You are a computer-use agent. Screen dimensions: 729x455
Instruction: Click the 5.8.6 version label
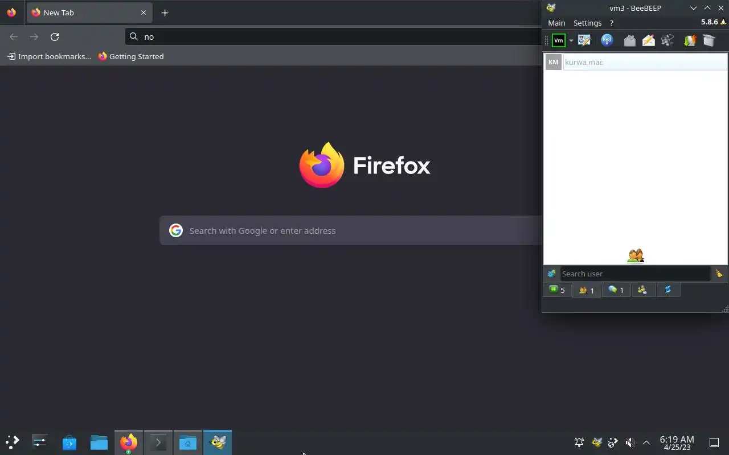(x=709, y=22)
